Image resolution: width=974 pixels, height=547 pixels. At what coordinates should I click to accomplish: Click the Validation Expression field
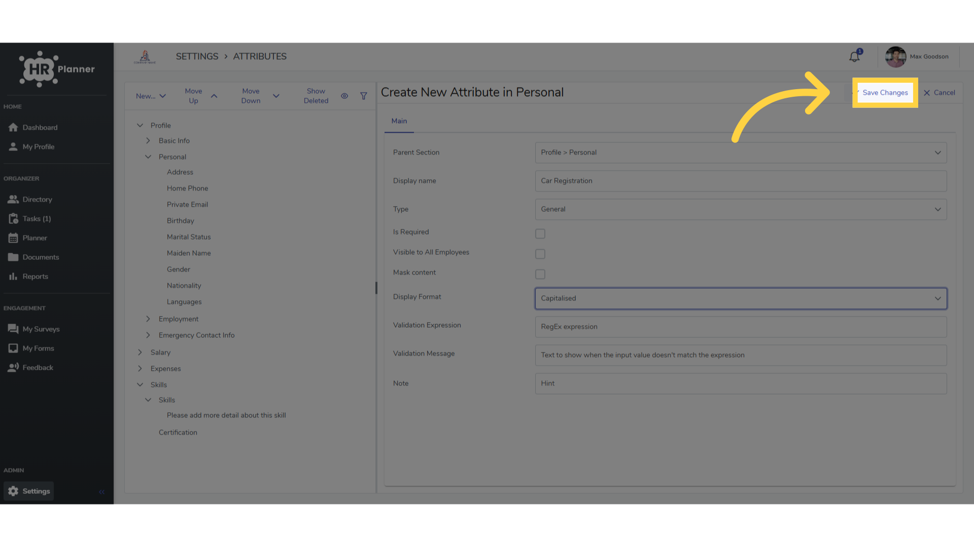(741, 327)
